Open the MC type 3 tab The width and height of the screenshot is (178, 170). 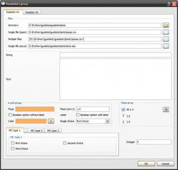pos(53,131)
